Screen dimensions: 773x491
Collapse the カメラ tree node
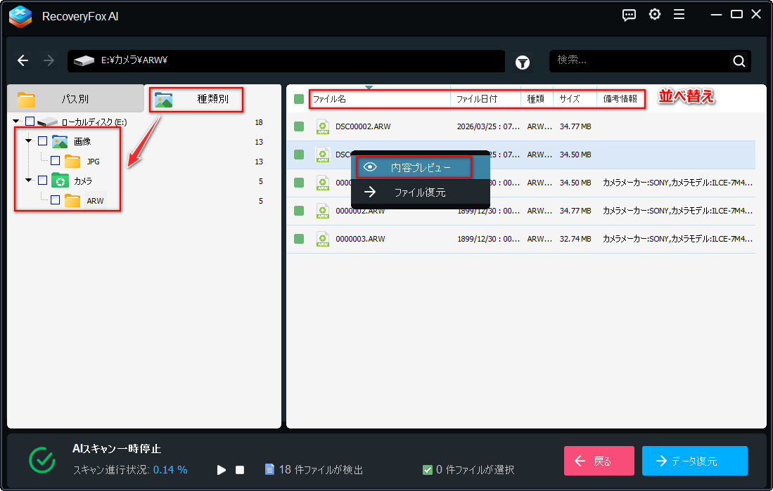pos(29,181)
